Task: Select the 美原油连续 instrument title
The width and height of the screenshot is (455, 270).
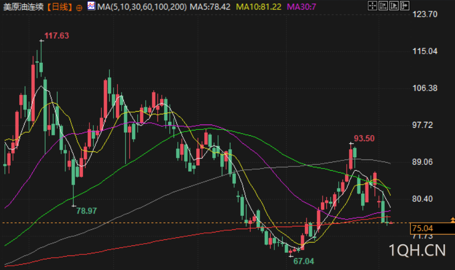Action: click(23, 7)
